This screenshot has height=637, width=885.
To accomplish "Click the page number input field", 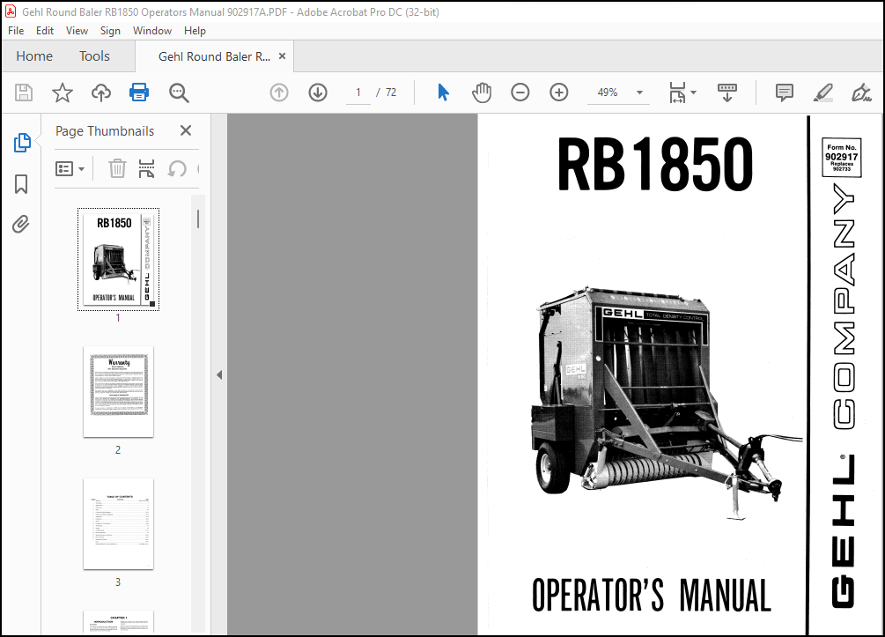I will pos(358,92).
